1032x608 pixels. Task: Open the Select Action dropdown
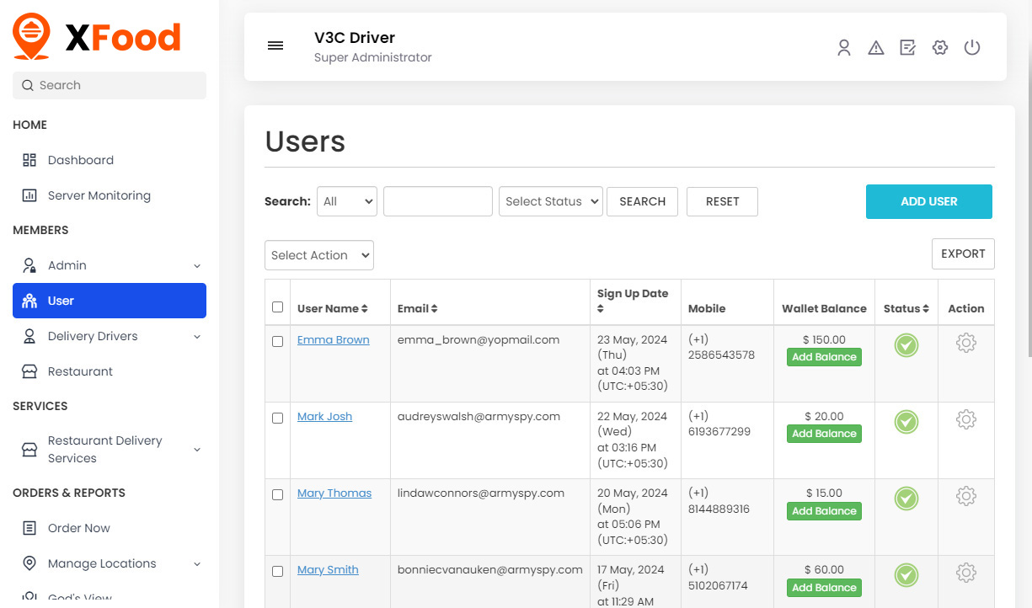pyautogui.click(x=318, y=254)
